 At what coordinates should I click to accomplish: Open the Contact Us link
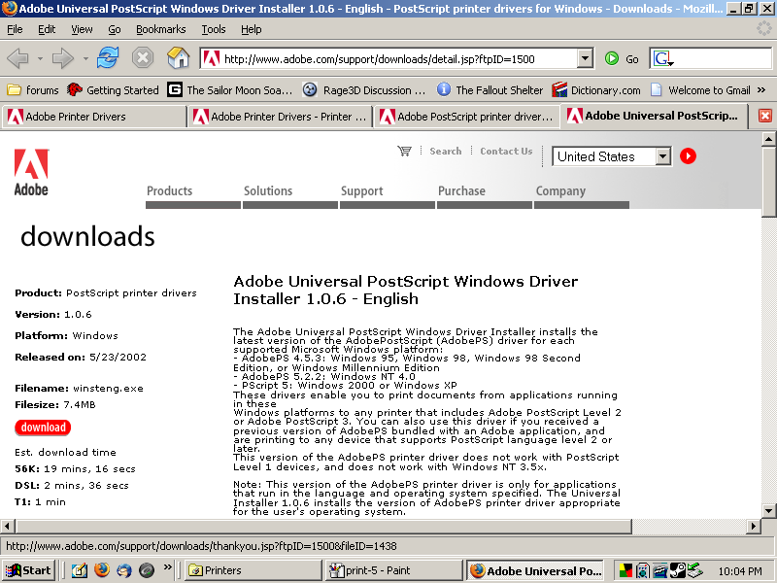coord(506,152)
